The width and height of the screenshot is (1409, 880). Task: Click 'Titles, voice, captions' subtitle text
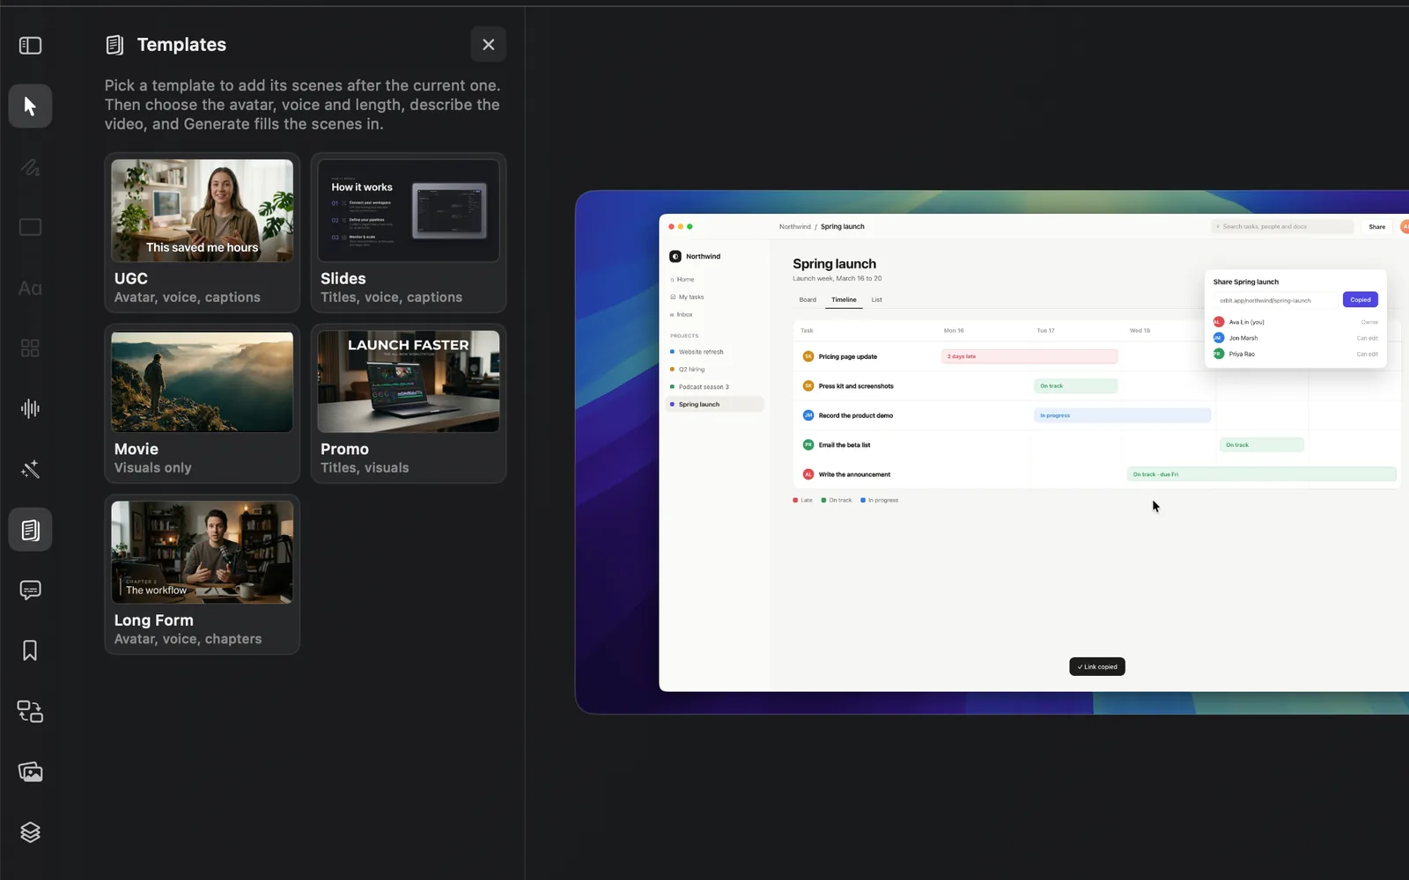[391, 297]
